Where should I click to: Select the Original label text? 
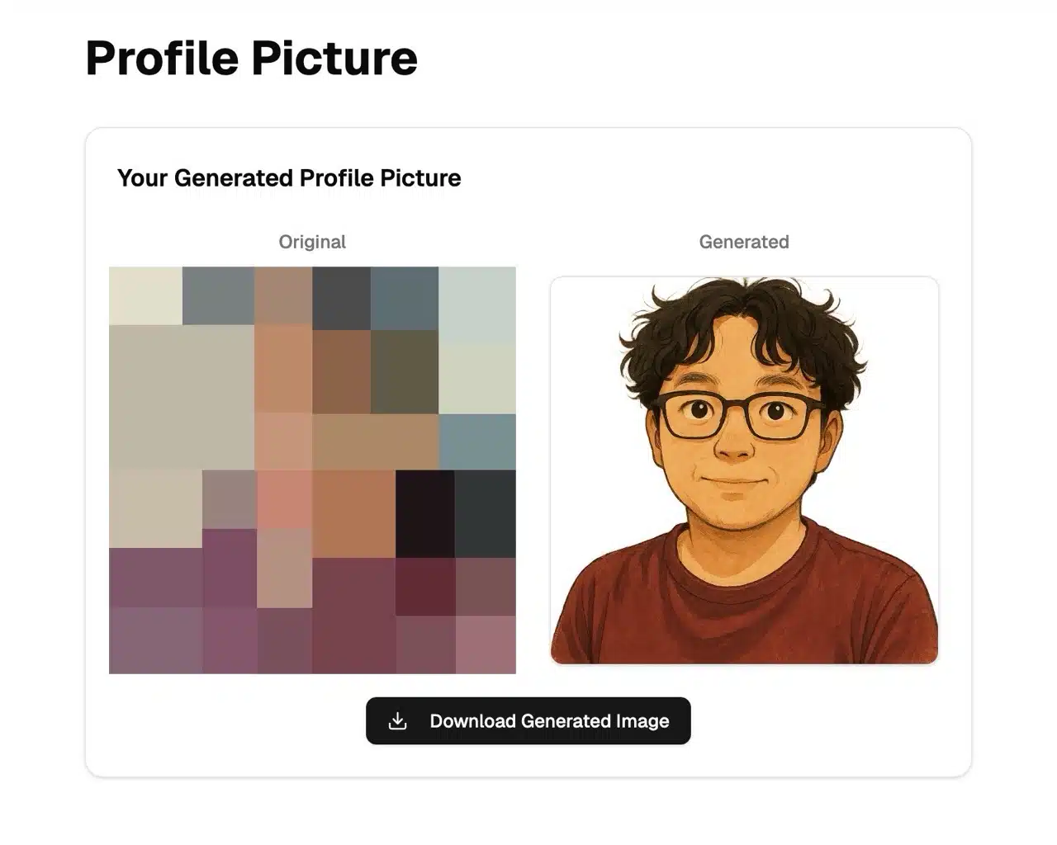click(x=312, y=242)
